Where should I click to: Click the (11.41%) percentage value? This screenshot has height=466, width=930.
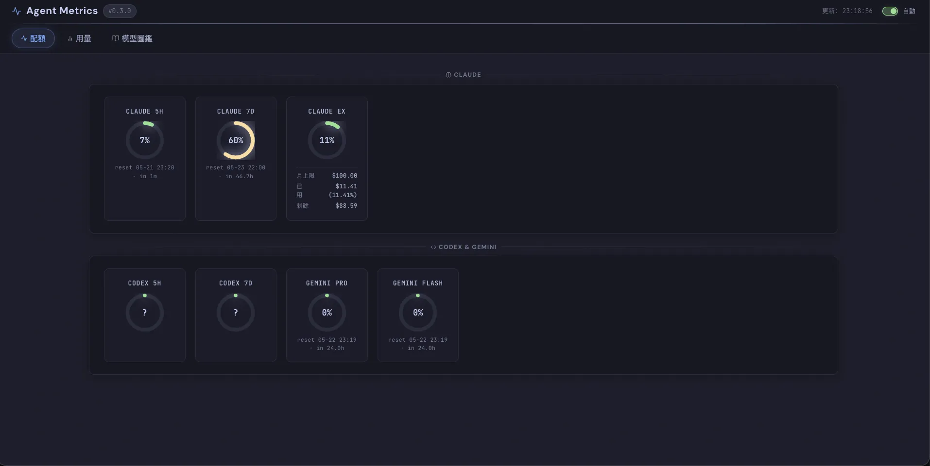(x=343, y=195)
